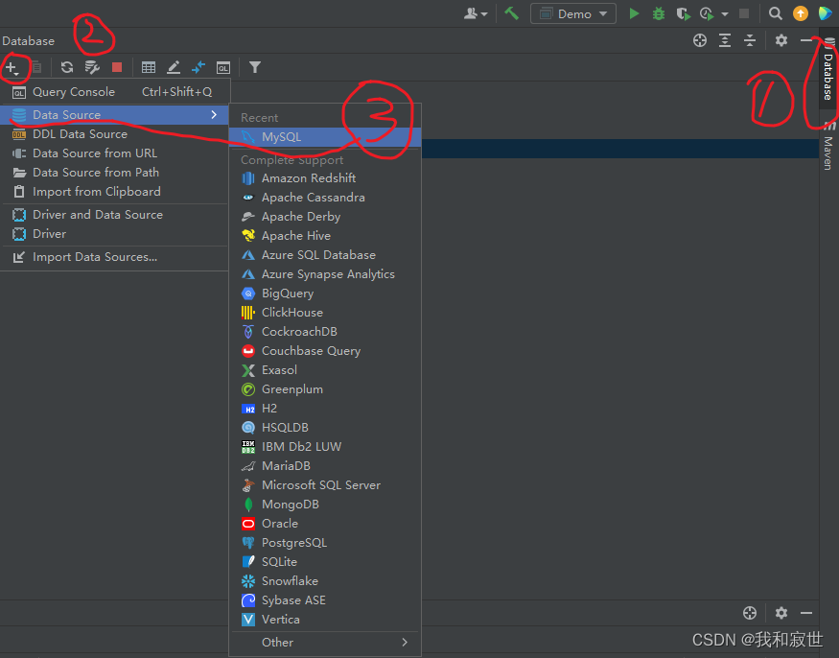Choose Apache Cassandra data source
839x658 pixels.
[325, 197]
